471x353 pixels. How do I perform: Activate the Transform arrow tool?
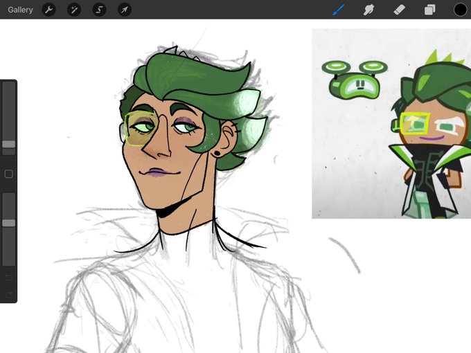[x=125, y=10]
